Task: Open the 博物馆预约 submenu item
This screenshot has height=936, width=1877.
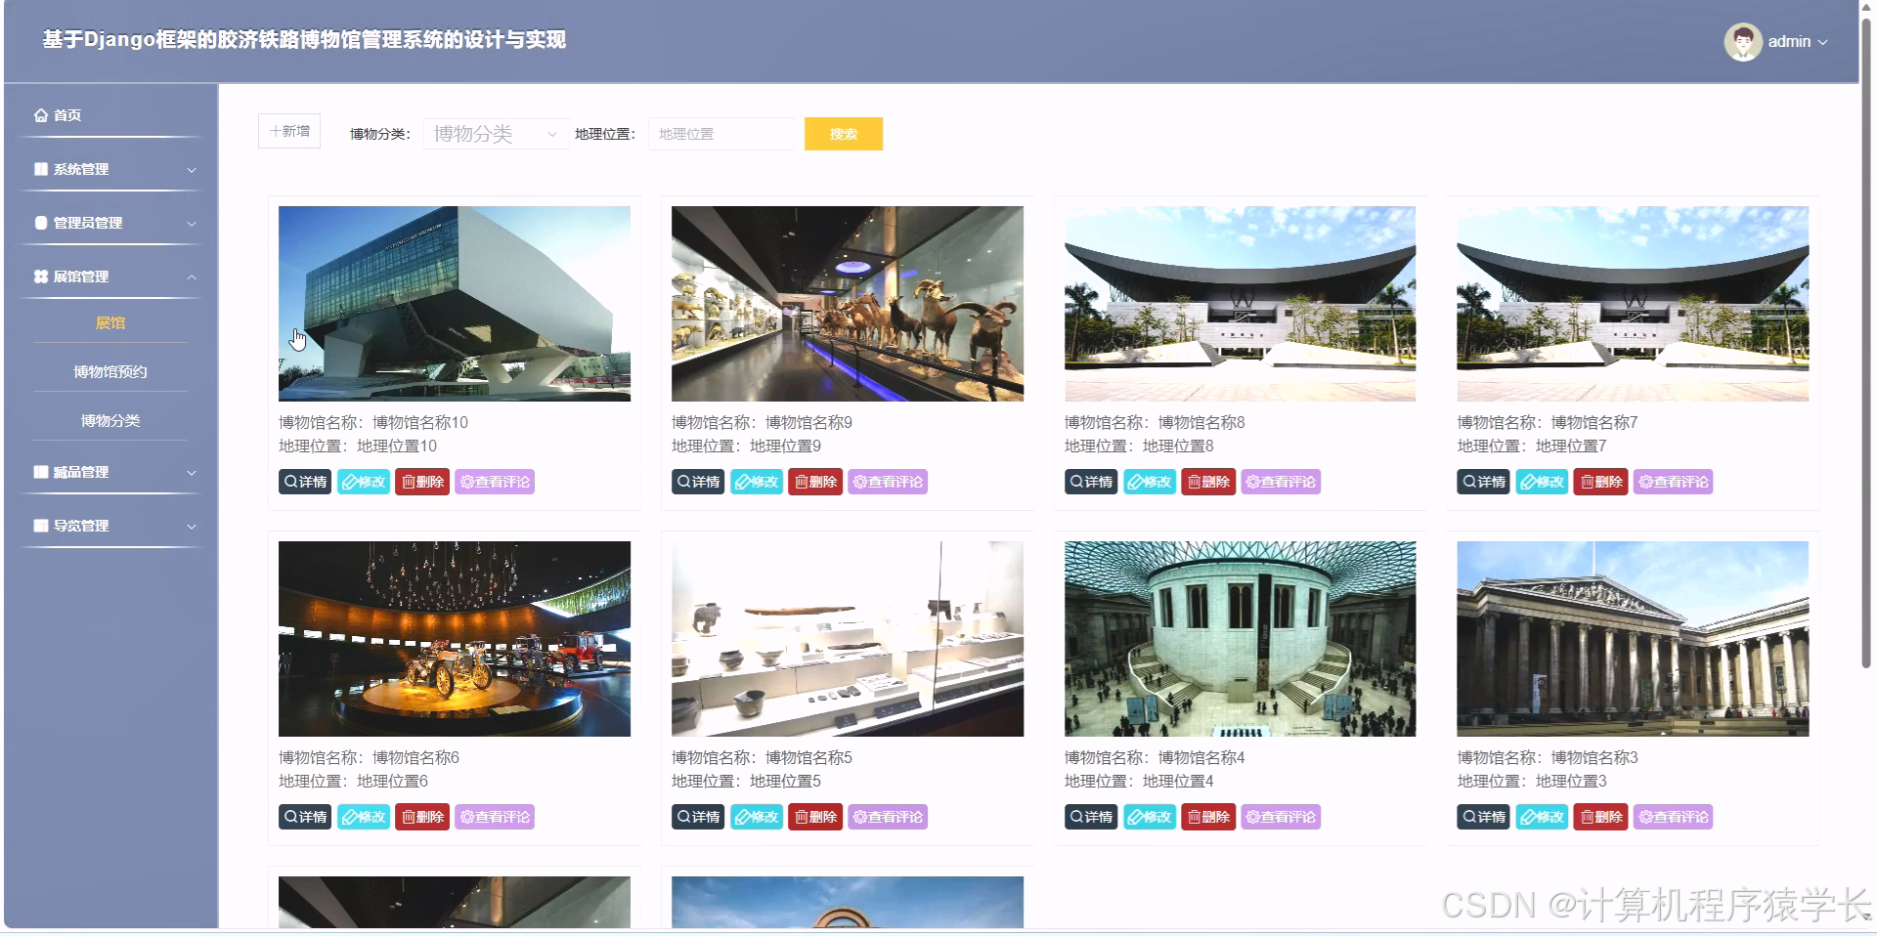Action: (110, 372)
